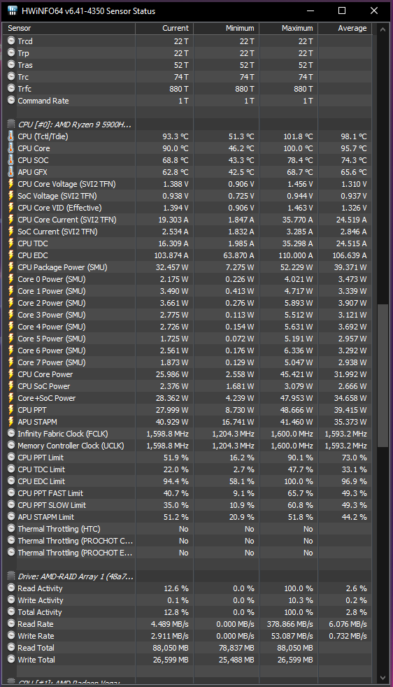Viewport: 393px width, 687px height.
Task: Select the Write Activity row
Action: [187, 600]
